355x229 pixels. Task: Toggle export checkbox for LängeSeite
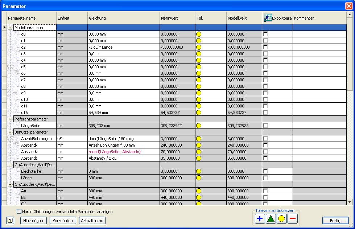265,126
